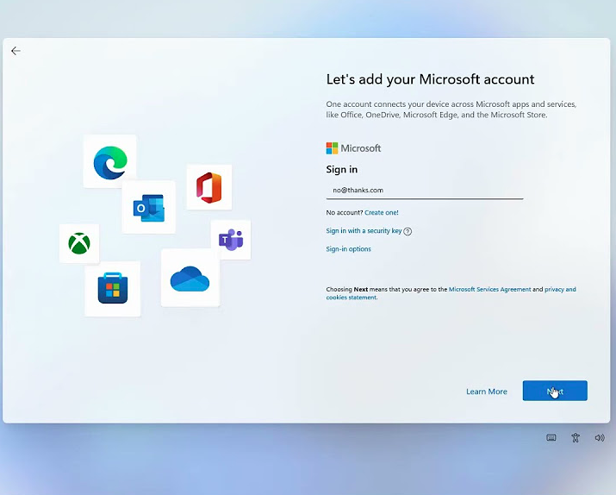Image resolution: width=616 pixels, height=495 pixels.
Task: Open the Microsoft Services Agreement link
Action: 489,290
